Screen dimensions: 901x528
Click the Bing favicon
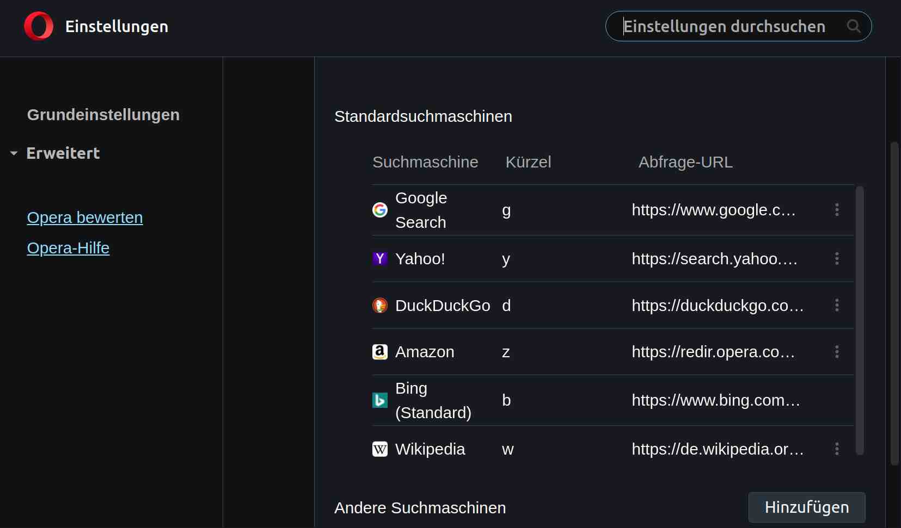[x=380, y=400]
